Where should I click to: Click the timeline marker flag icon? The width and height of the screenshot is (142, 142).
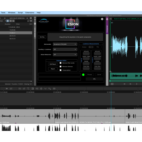[x=7, y=89]
